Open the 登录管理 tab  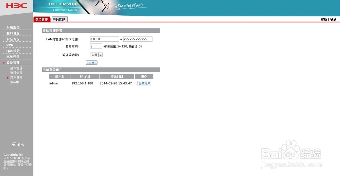pos(41,19)
